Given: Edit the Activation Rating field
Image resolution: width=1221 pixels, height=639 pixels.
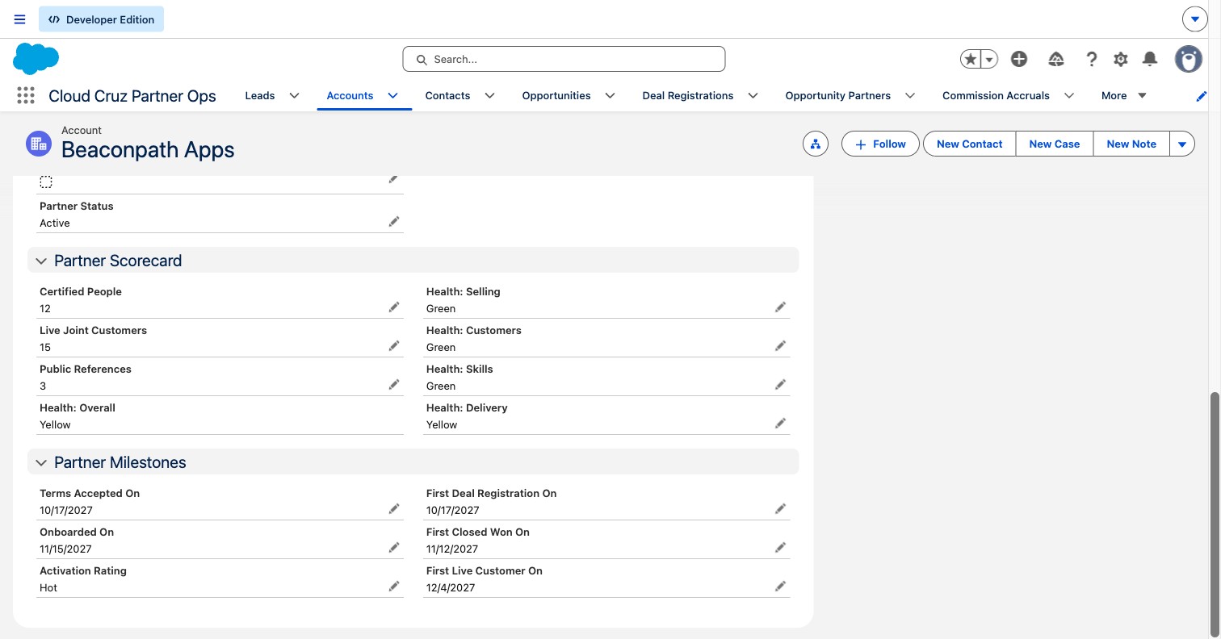Looking at the screenshot, I should 394,587.
